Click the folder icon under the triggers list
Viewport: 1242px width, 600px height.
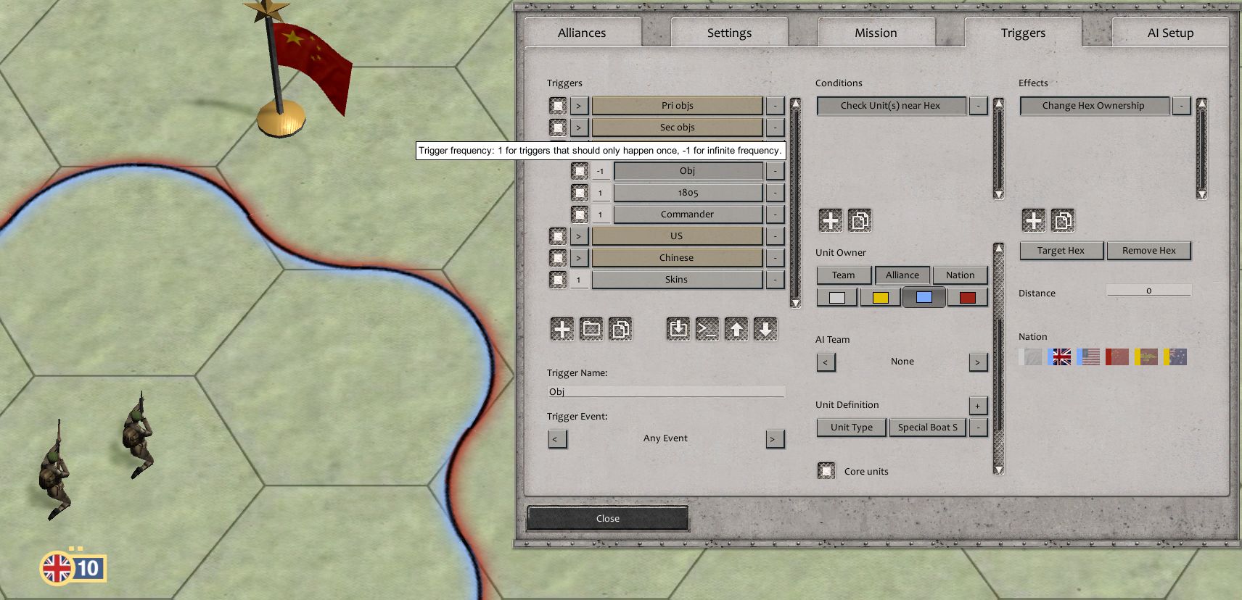(x=591, y=329)
